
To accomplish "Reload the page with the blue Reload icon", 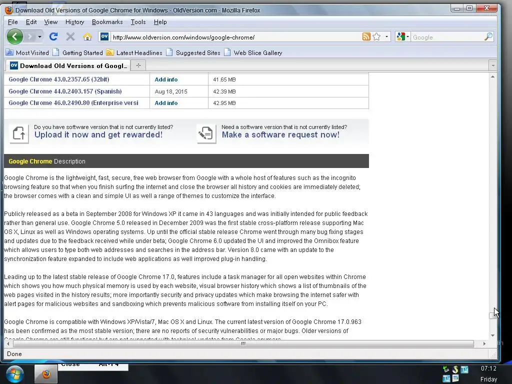I will tap(53, 36).
